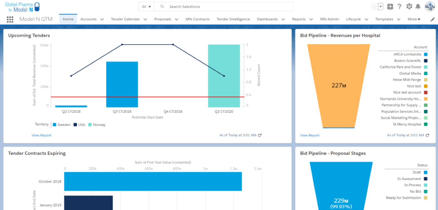The width and height of the screenshot is (438, 210).
Task: Refresh the Revenues per Hospital chart
Action: pos(428,135)
